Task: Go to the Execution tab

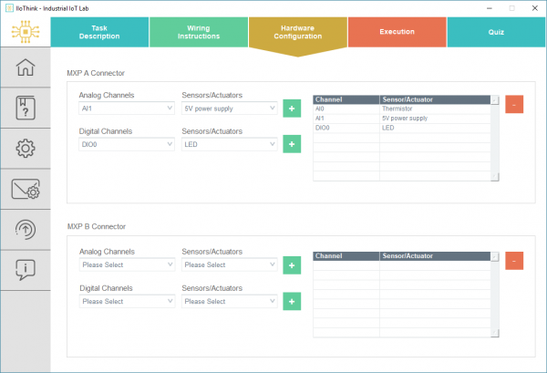Action: 397,32
